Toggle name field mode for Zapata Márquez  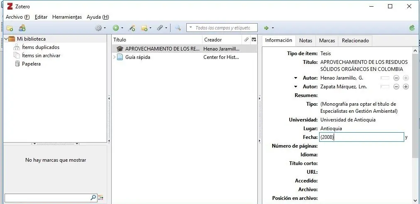coord(385,87)
